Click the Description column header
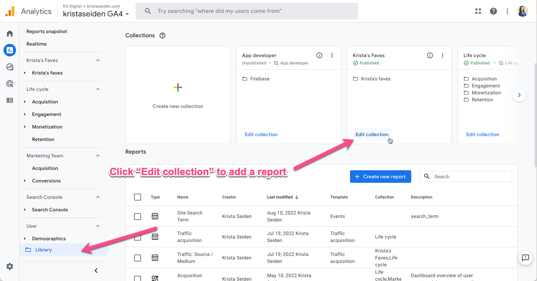 coord(421,197)
